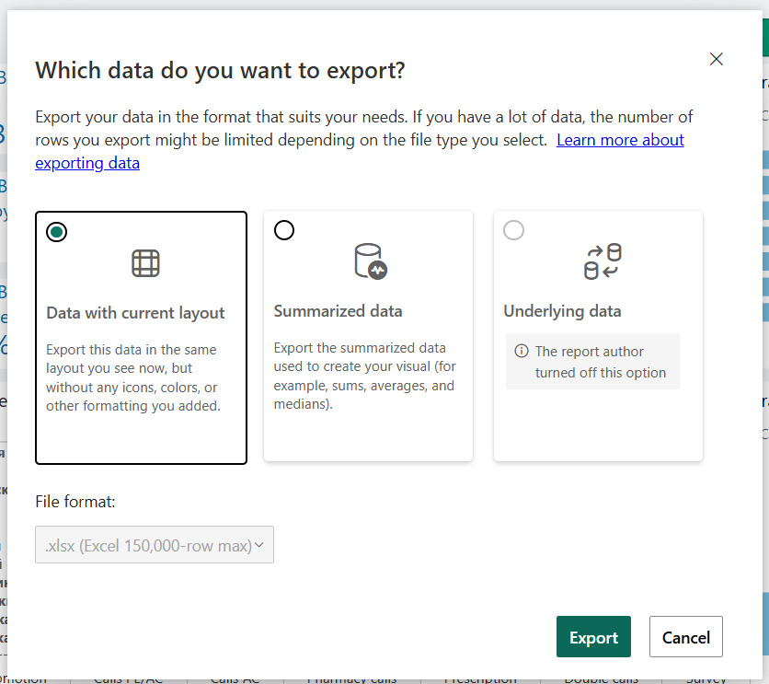Select the Summarized data radio button

pos(284,230)
